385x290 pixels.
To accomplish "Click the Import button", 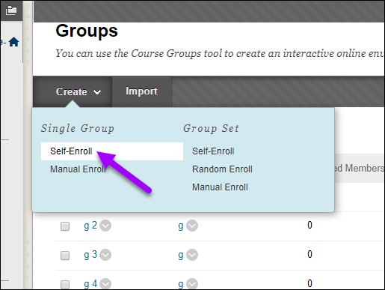I will point(141,91).
